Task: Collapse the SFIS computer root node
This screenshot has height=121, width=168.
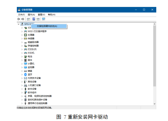Action: [x=19, y=24]
